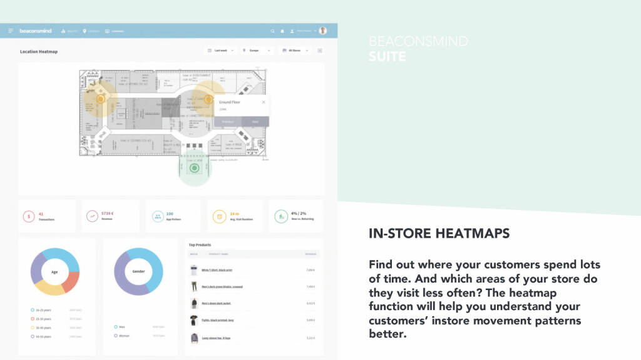Click the user profile avatar photo
Viewport: 641px width, 360px height.
(x=322, y=31)
